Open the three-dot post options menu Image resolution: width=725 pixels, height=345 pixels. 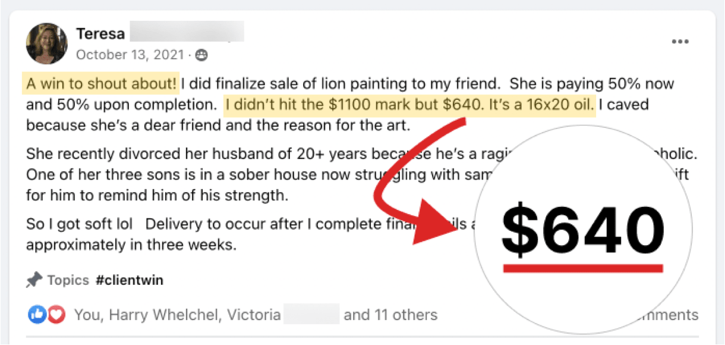pyautogui.click(x=680, y=42)
